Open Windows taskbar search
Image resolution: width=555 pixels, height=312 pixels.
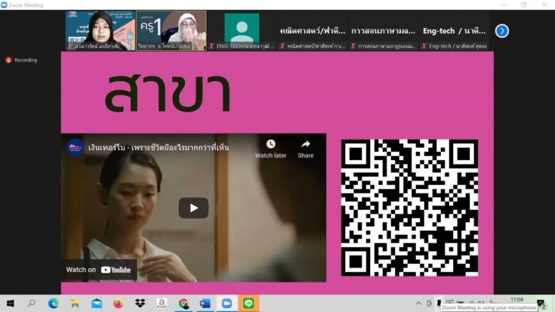coord(31,303)
